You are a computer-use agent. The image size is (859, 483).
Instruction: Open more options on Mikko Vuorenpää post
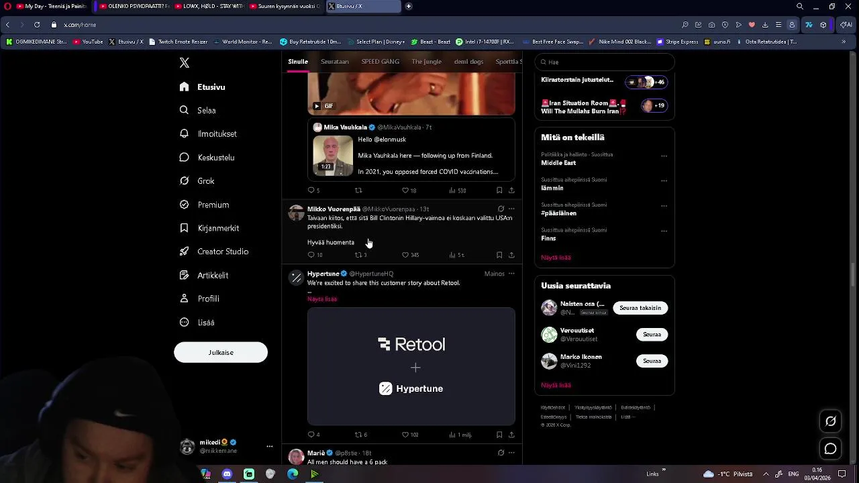pos(511,209)
